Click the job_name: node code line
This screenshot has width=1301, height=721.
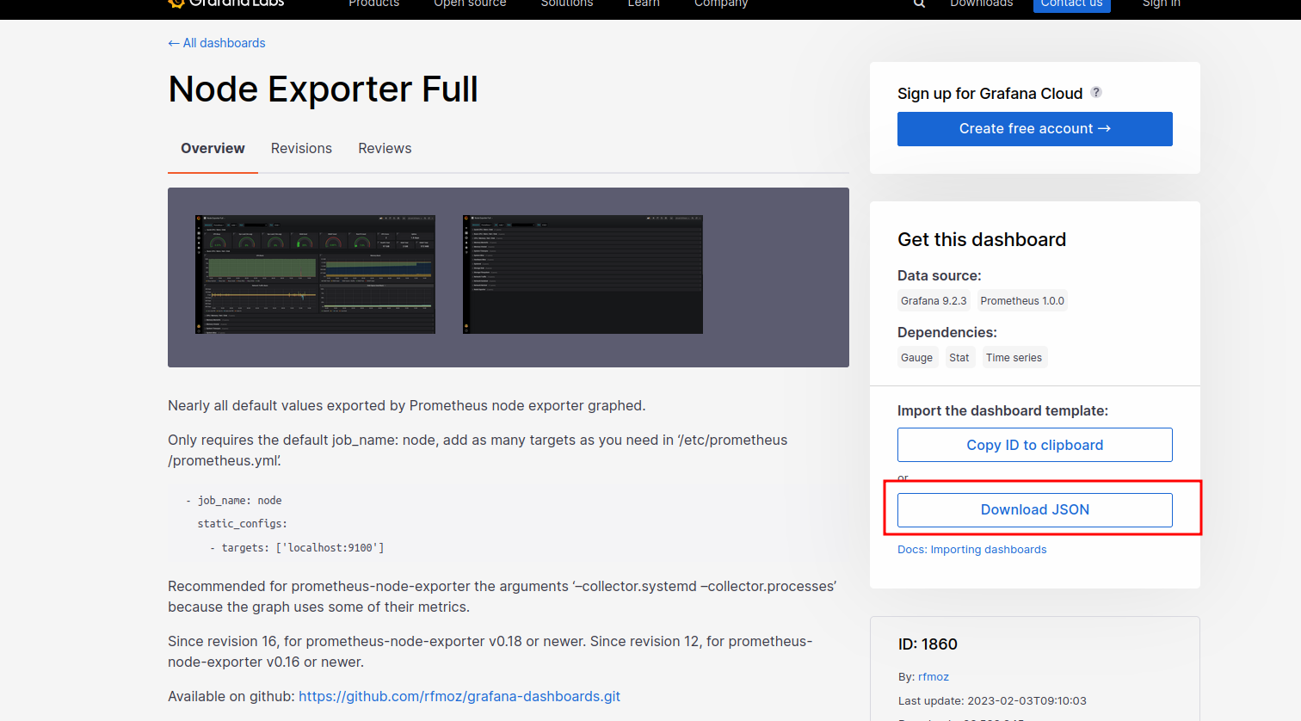tap(233, 501)
